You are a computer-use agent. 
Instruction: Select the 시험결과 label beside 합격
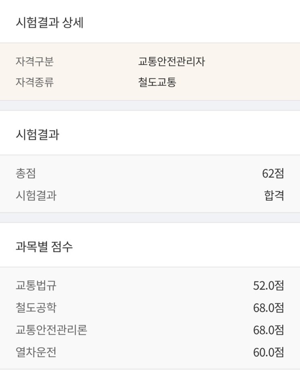36,196
